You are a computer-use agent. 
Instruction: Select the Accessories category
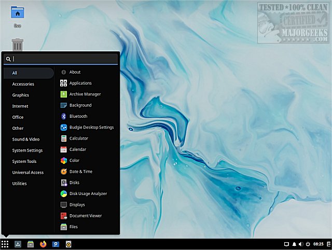(x=29, y=84)
